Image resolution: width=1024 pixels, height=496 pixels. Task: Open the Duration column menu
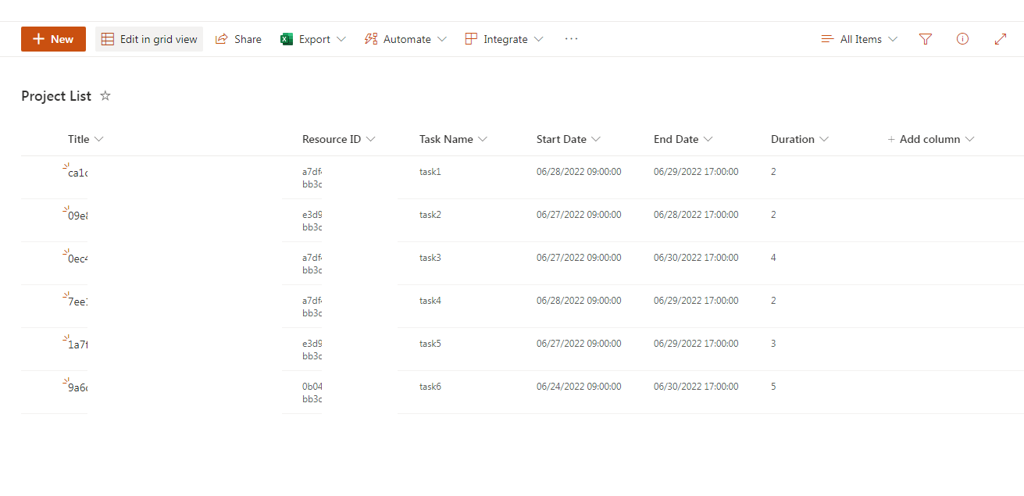(x=800, y=139)
